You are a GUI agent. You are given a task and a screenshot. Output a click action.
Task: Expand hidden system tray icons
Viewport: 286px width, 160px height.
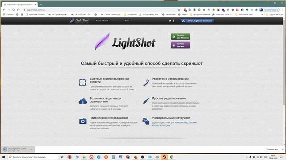247,157
